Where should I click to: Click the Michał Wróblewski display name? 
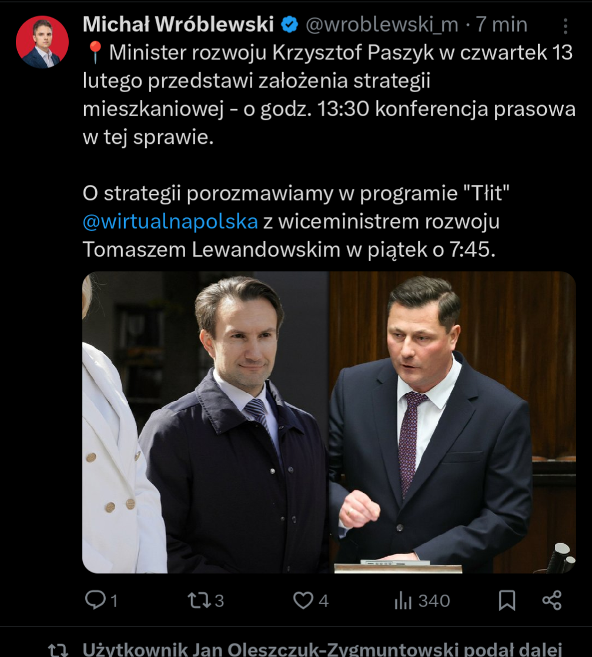178,24
